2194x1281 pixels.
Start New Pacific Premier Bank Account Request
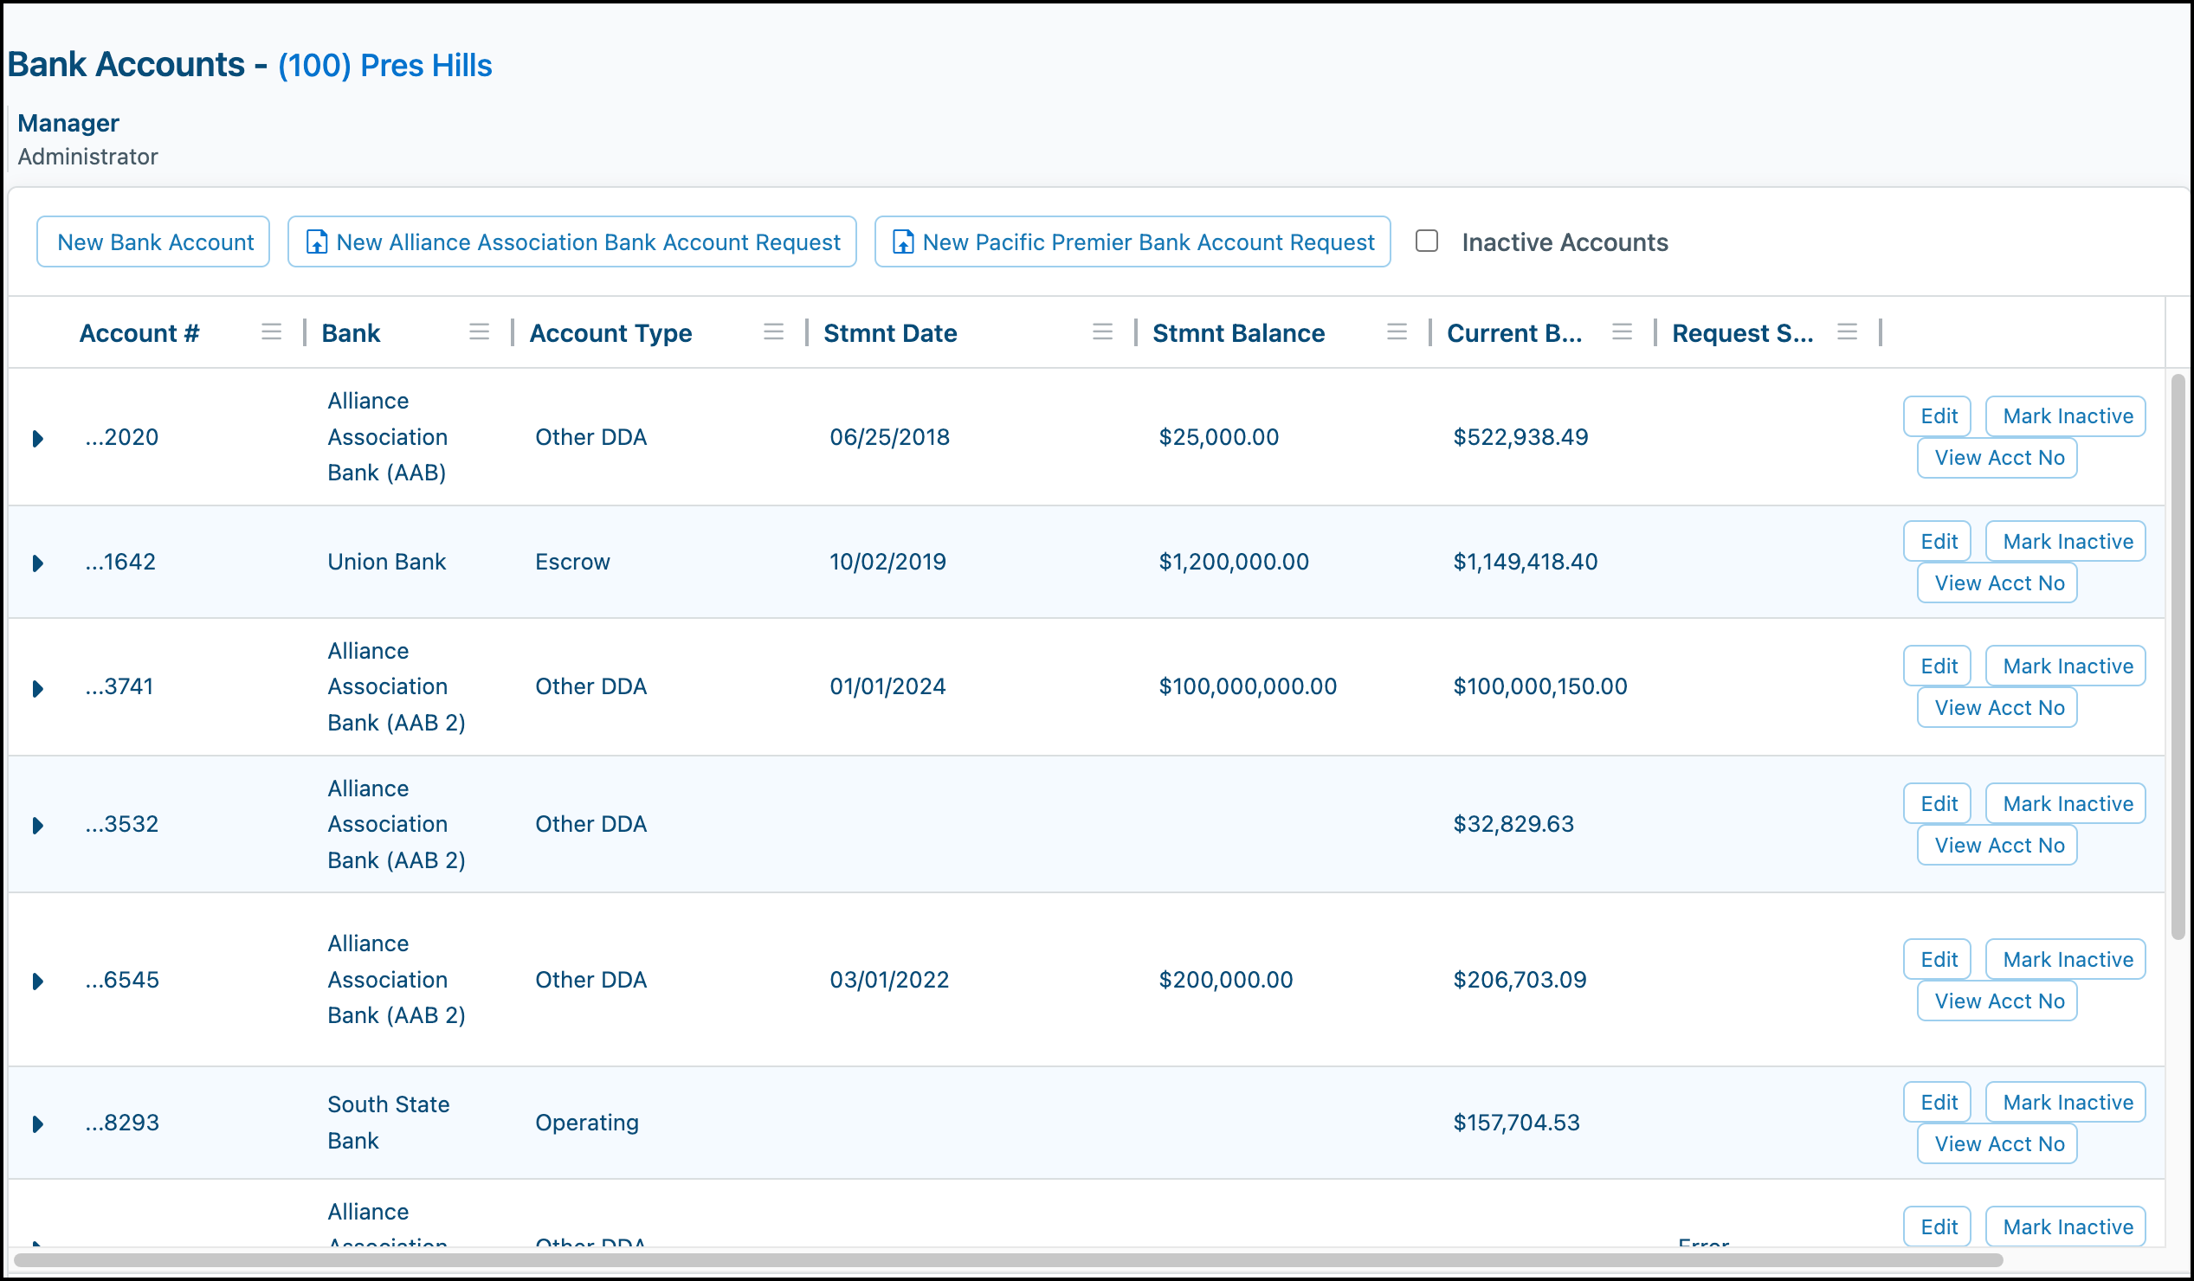1132,242
